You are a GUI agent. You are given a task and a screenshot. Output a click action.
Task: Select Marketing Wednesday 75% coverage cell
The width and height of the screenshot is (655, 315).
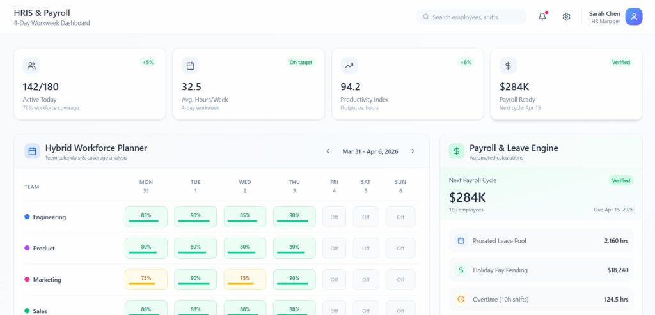[x=244, y=279]
